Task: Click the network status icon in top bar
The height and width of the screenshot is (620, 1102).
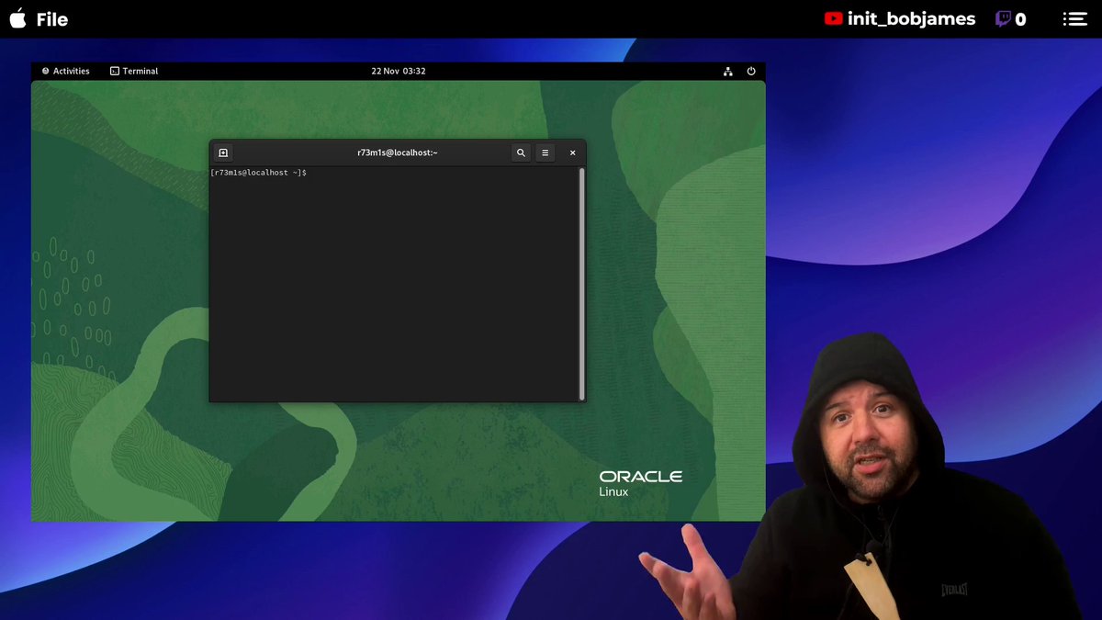Action: (728, 71)
